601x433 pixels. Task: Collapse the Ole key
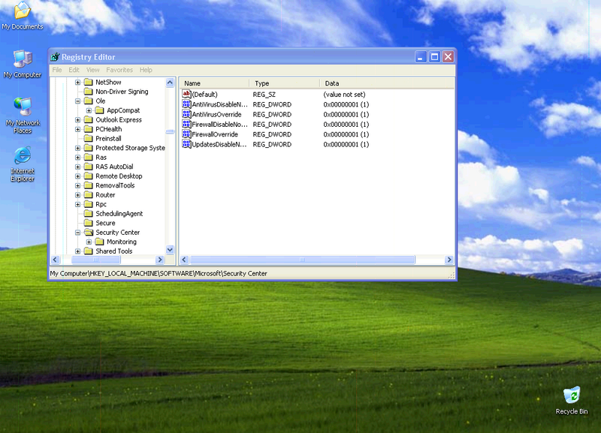coord(78,101)
